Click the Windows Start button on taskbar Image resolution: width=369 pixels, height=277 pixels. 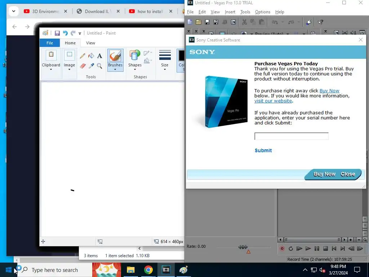[x=9, y=270]
